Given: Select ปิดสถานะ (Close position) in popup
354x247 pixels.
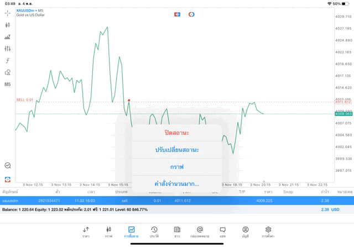Looking at the screenshot, I should pos(177,133).
